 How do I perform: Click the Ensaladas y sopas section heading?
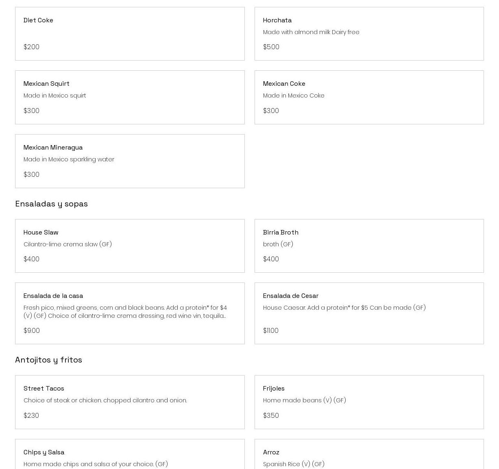52,204
